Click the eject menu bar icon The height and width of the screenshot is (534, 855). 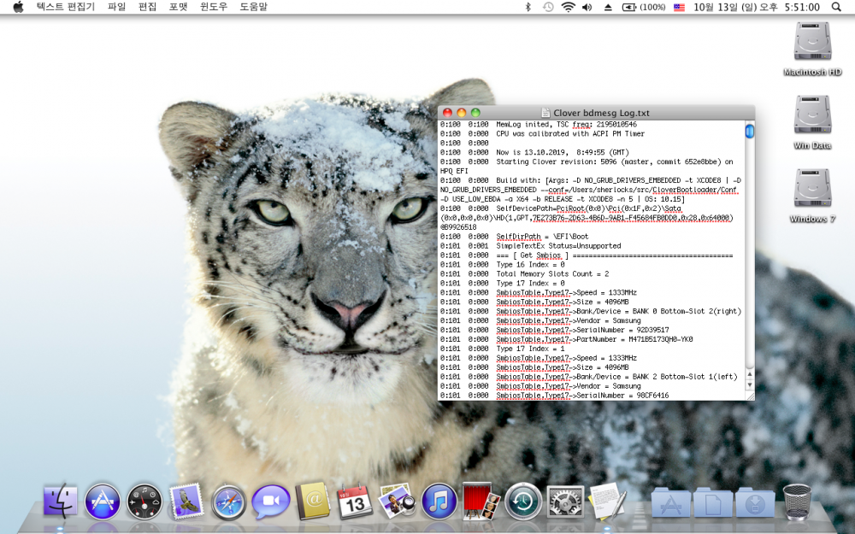608,7
